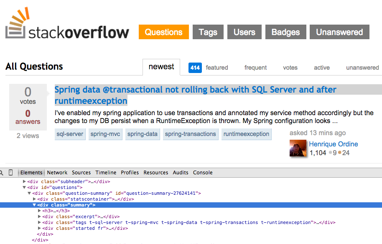Viewport: 382px width, 244px height.
Task: Open the Questions navigation button
Action: click(164, 32)
